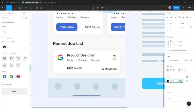Collapse the Logo assets group
The image size is (194, 109).
[x=2, y=71]
